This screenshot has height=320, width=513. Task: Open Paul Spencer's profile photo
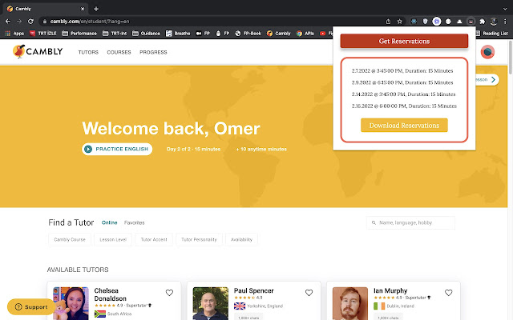(210, 303)
